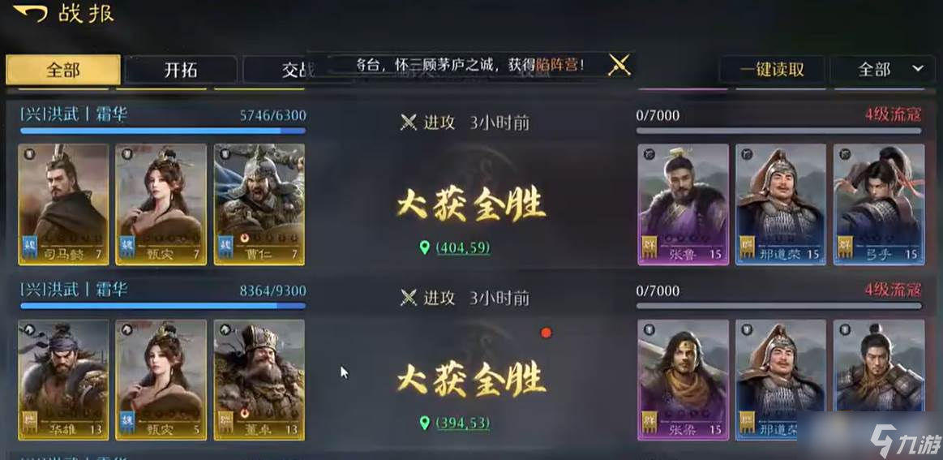Click the 董卓 general card
This screenshot has height=460, width=943.
(259, 380)
